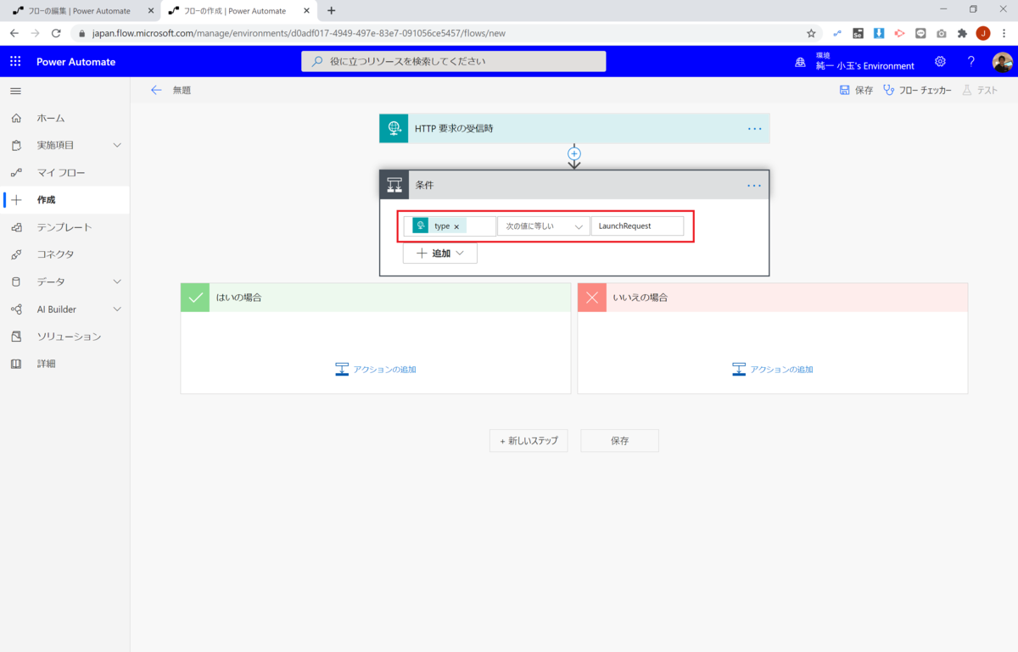Click 保存 in top command bar
Screen dimensions: 1018x652
856,90
